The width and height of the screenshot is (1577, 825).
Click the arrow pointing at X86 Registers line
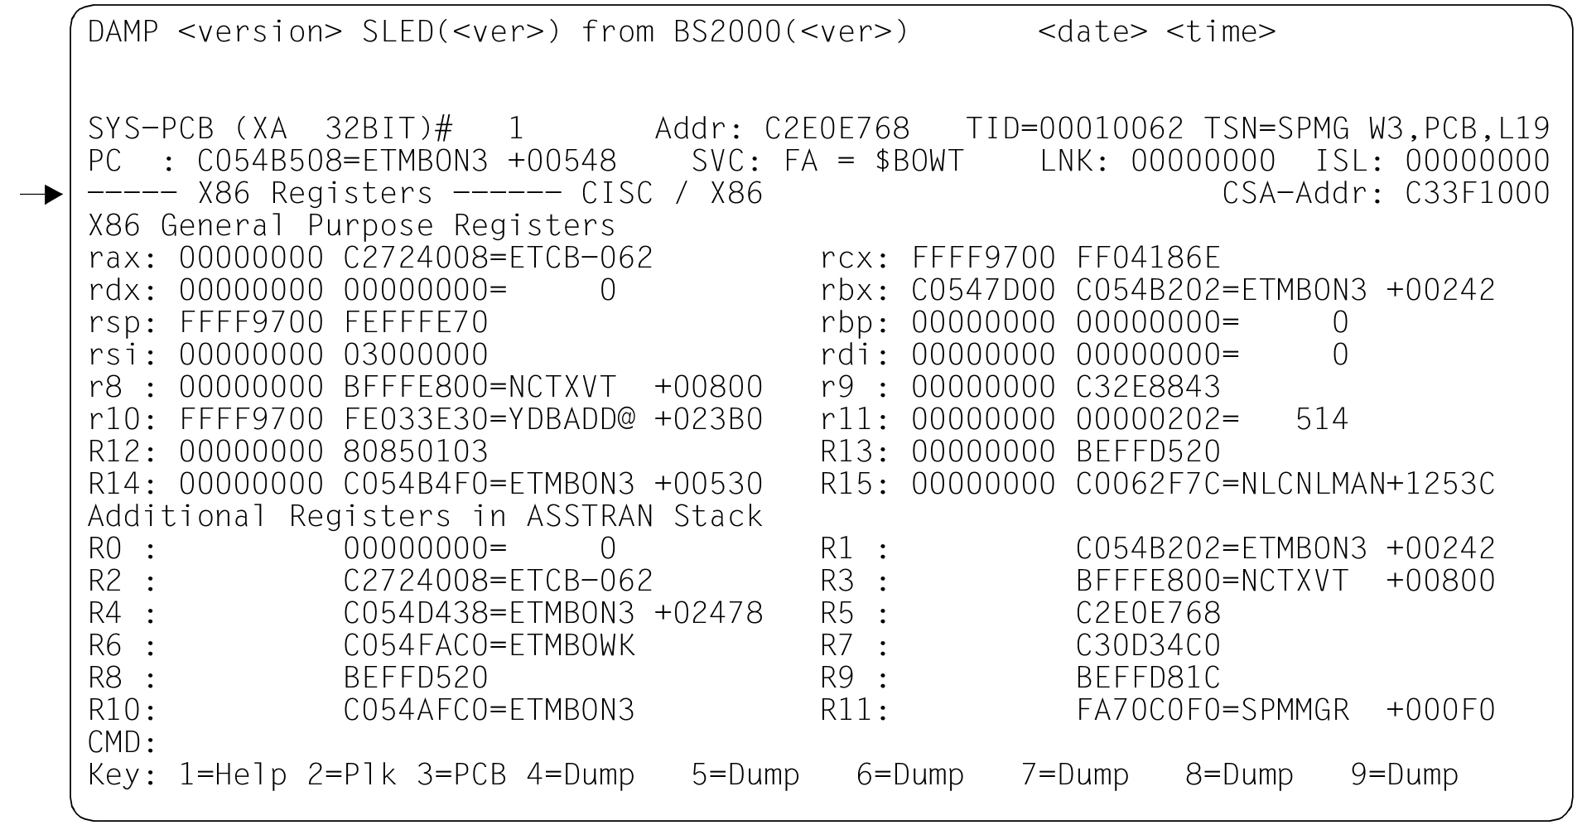[x=41, y=195]
